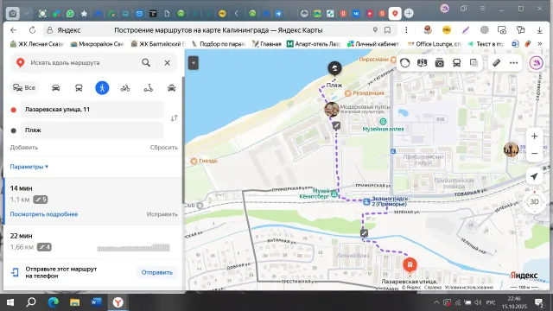The width and height of the screenshot is (553, 311).
Task: Open the 'ЖК Балтийский' bookmark
Action: pyautogui.click(x=158, y=44)
